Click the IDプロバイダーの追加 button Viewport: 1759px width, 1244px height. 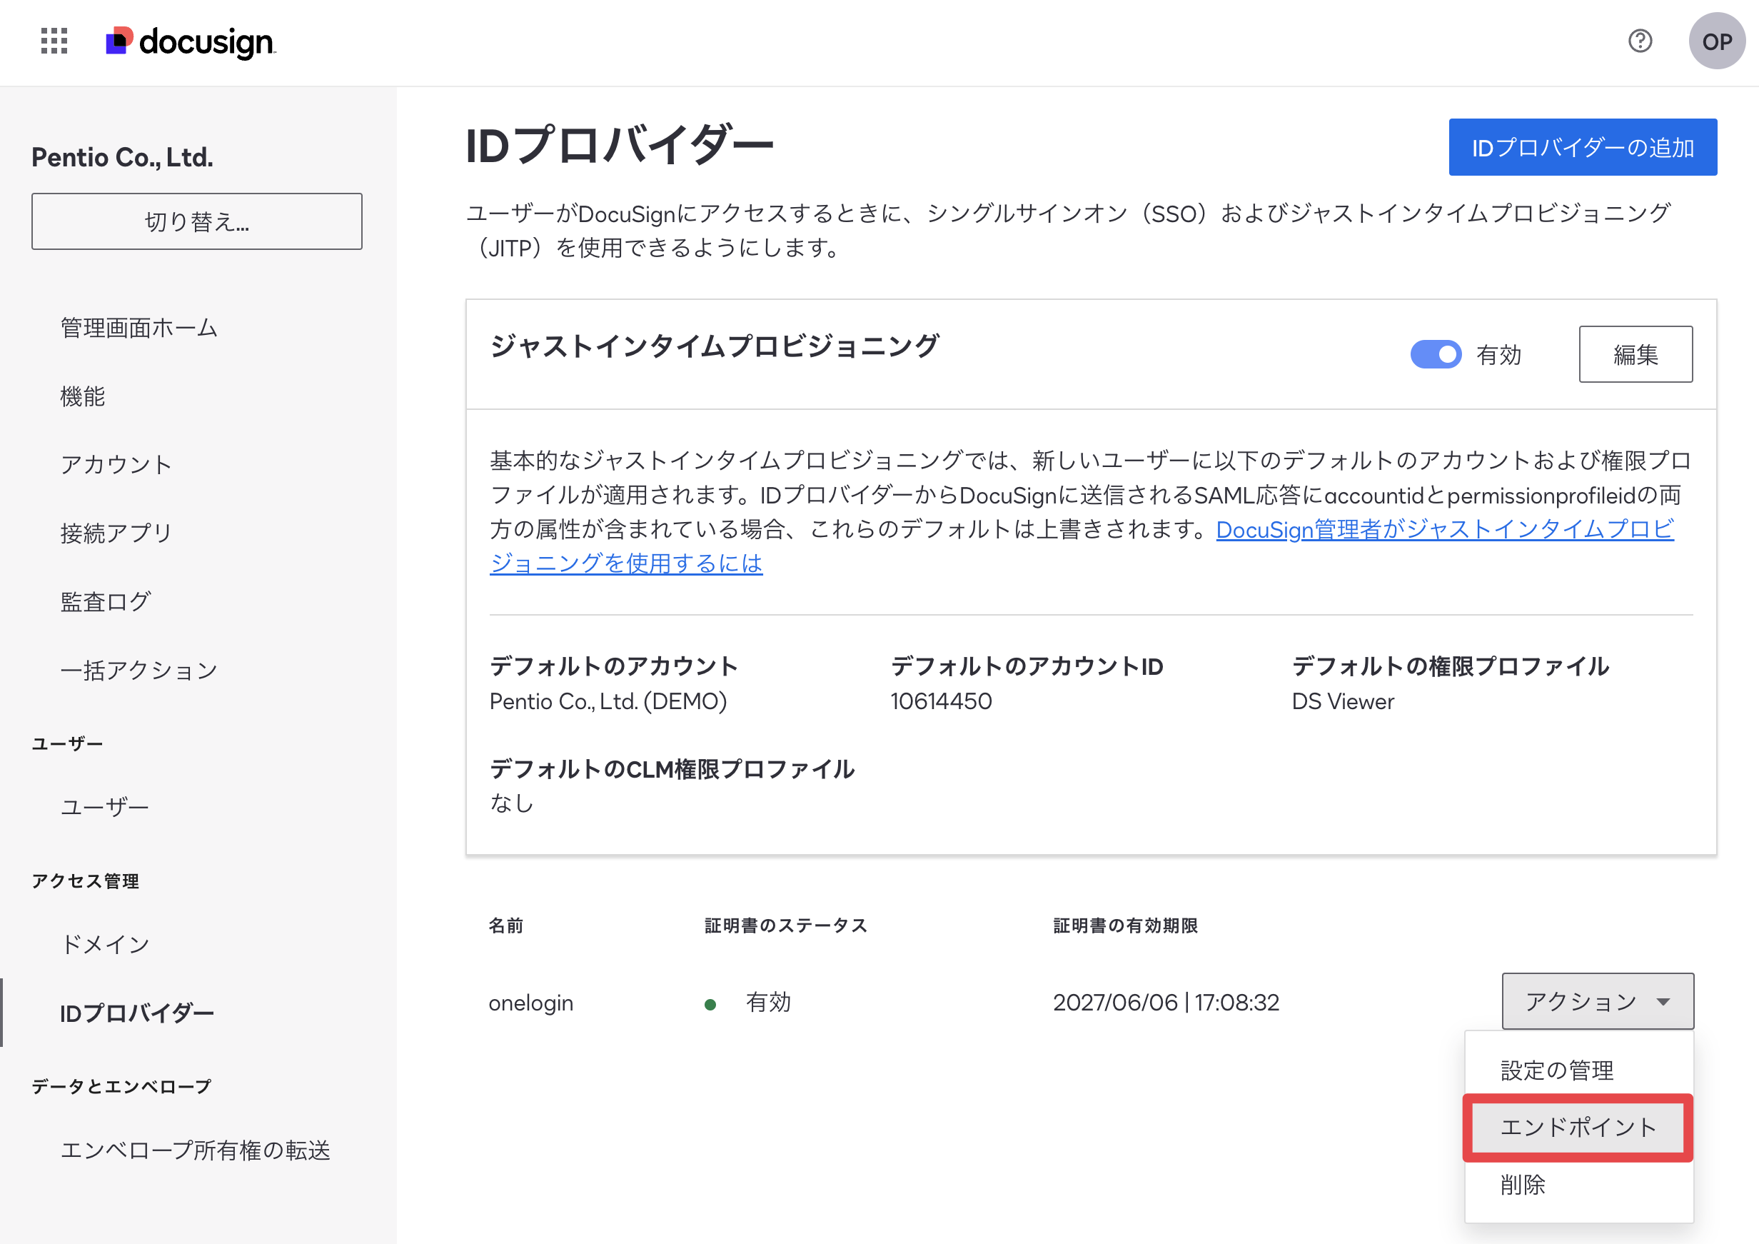[x=1583, y=147]
